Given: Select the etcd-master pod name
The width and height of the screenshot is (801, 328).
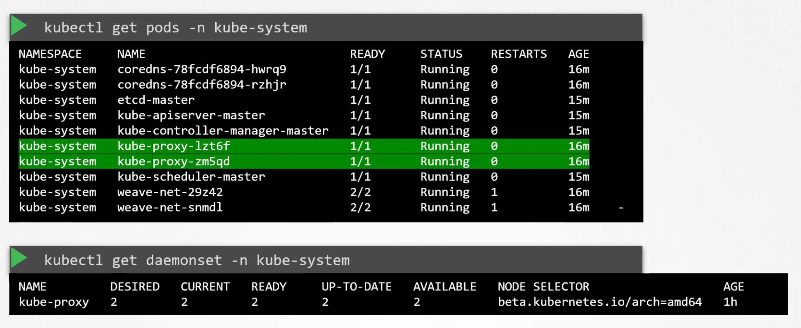Looking at the screenshot, I should [156, 100].
